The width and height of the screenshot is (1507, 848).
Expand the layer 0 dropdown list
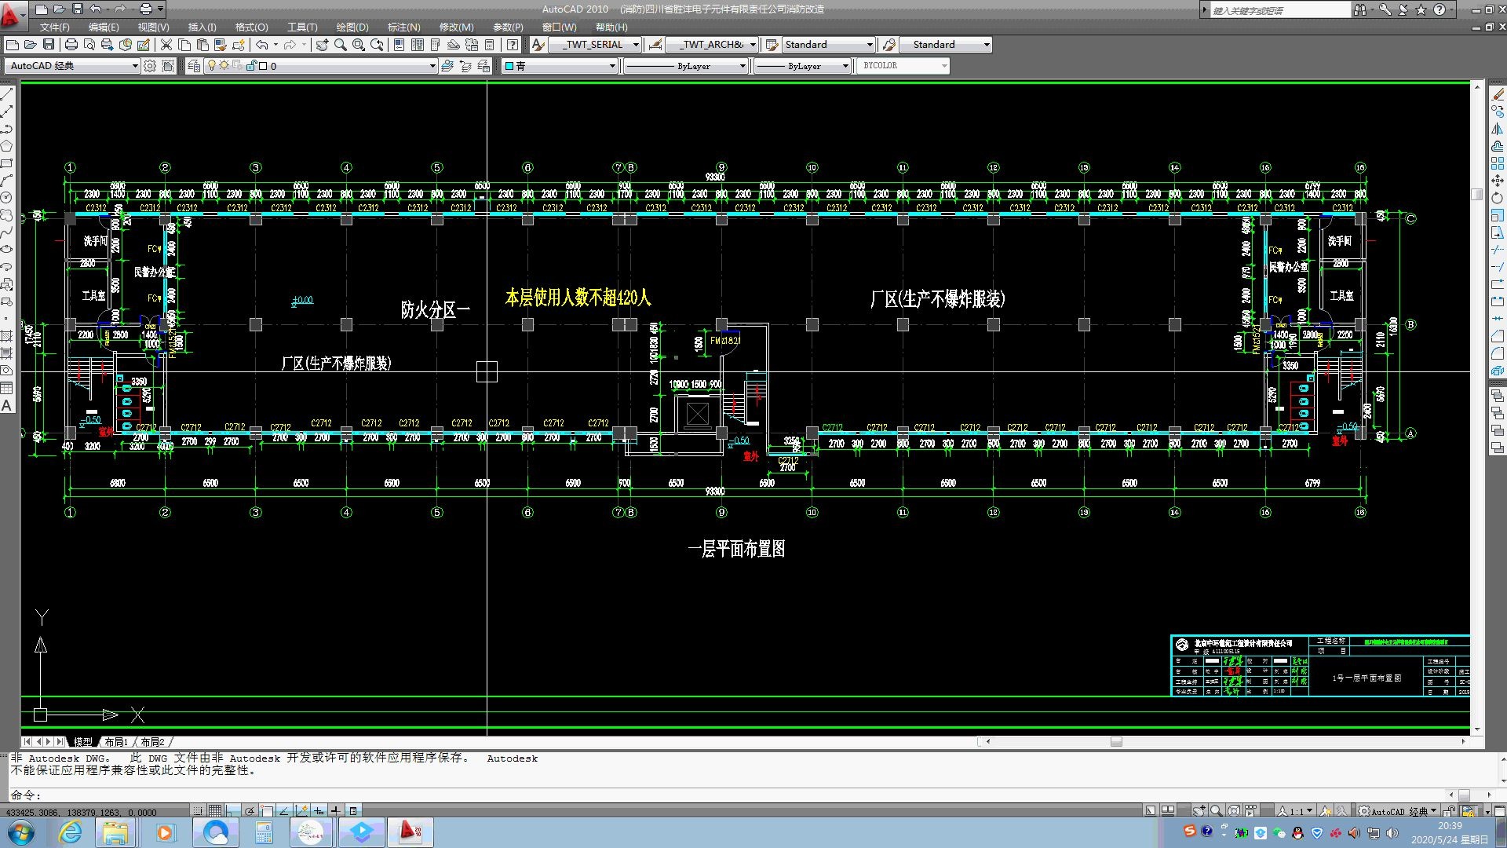[432, 66]
